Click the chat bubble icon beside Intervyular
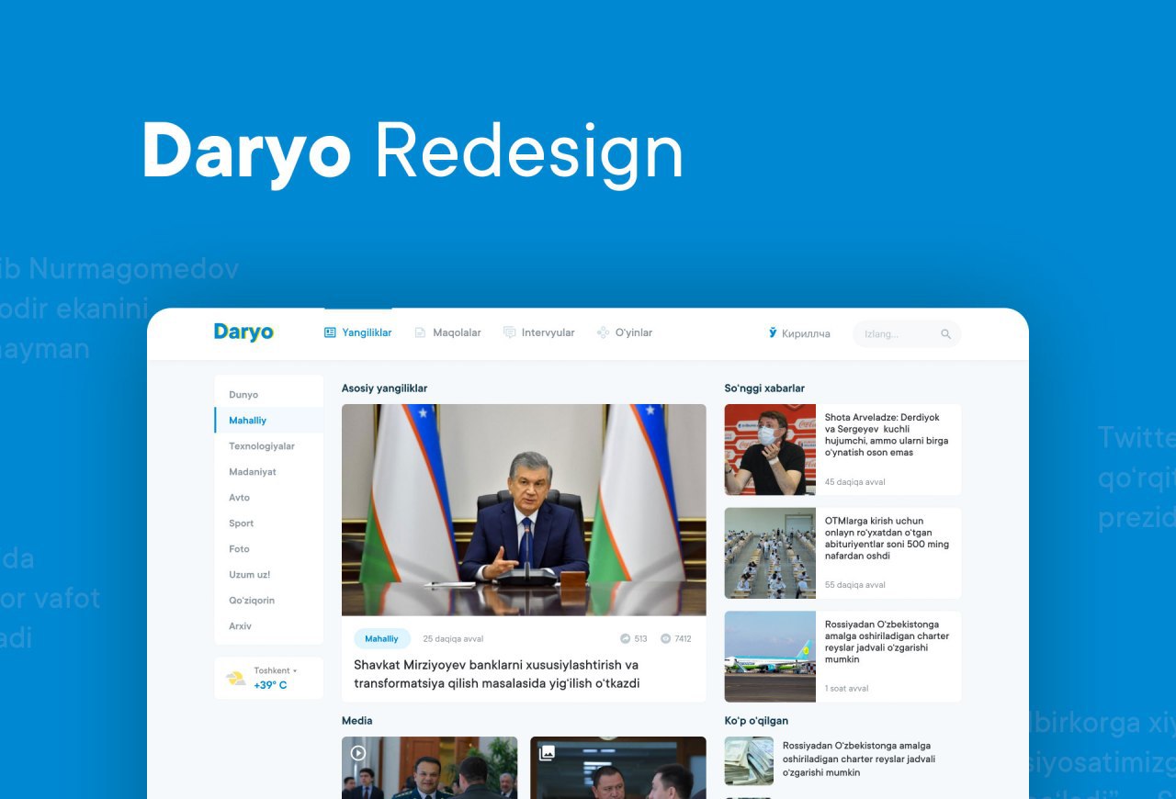This screenshot has height=799, width=1176. [x=509, y=332]
